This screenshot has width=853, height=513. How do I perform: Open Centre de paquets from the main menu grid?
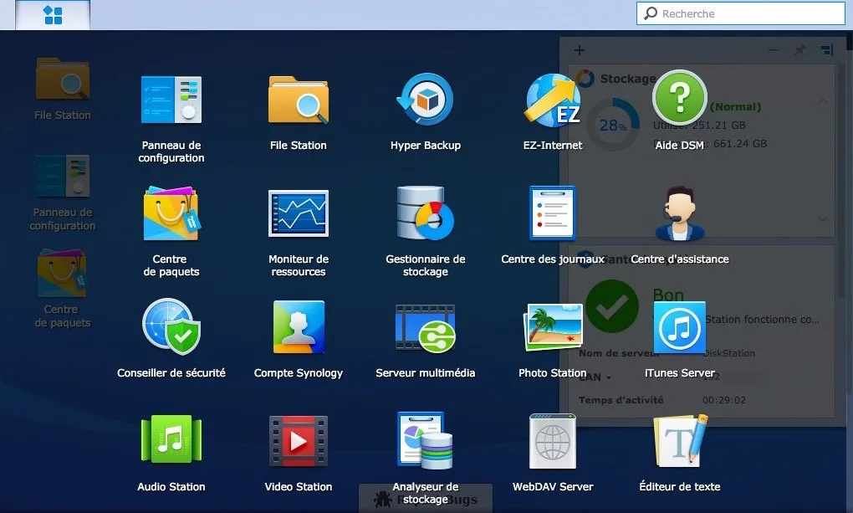coord(171,213)
